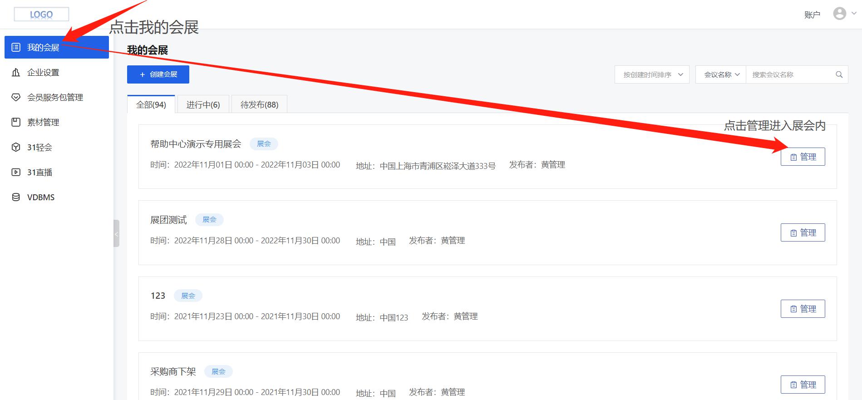
Task: Expand the account avatar dropdown chevron
Action: tap(853, 14)
